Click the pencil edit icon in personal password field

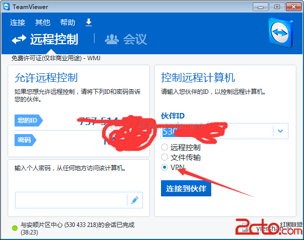(135, 200)
